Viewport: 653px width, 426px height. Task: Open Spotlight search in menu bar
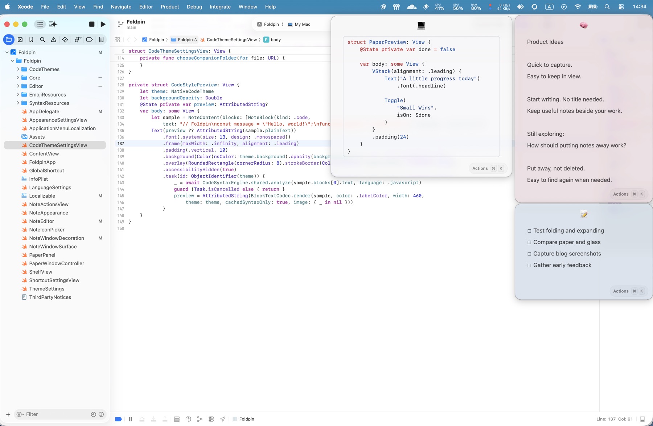pyautogui.click(x=607, y=7)
